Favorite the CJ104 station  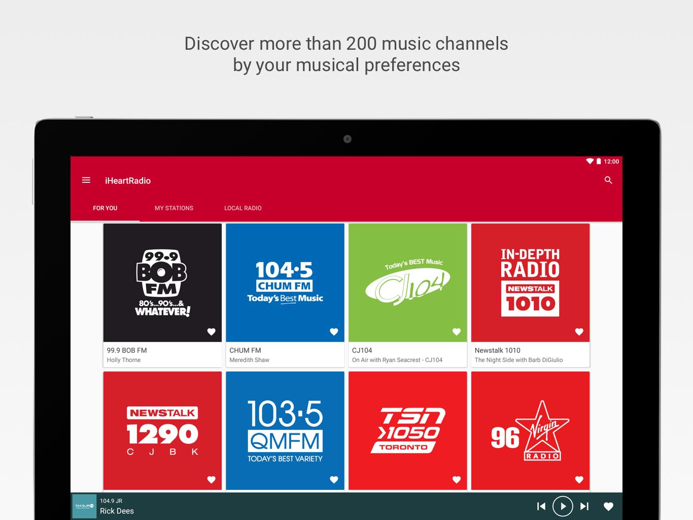[x=457, y=332]
